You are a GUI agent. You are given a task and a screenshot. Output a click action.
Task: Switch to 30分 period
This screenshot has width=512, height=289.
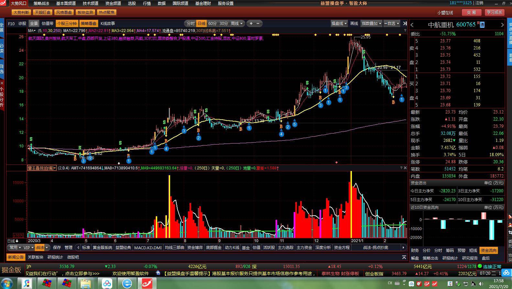point(224,23)
